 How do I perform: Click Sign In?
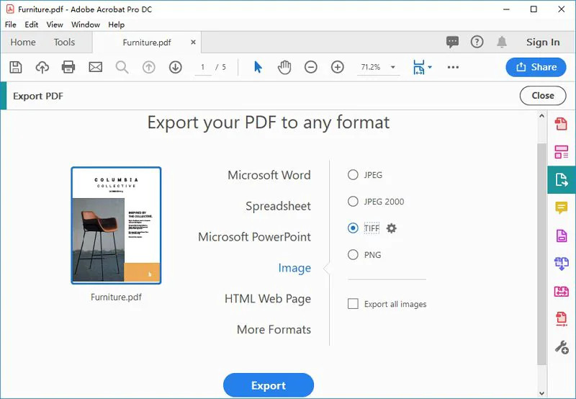(543, 42)
